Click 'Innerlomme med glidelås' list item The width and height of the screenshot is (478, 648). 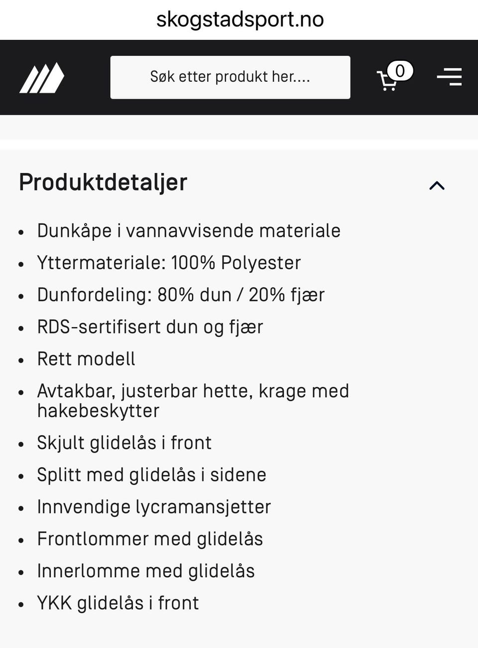point(146,571)
